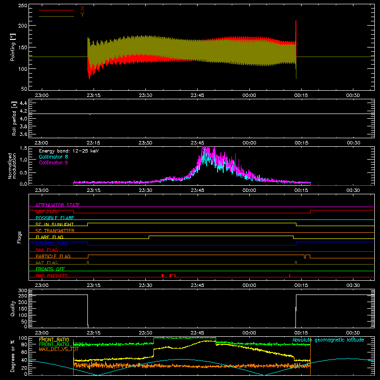Click the Flags axis title
Viewport: 380px width, 380px height.
19,237
